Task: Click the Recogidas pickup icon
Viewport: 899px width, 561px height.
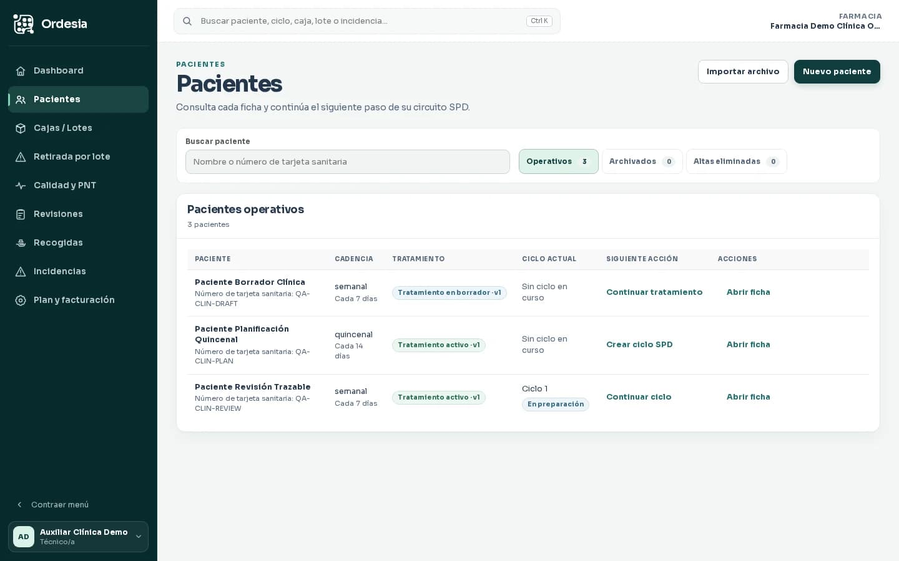Action: click(x=21, y=243)
